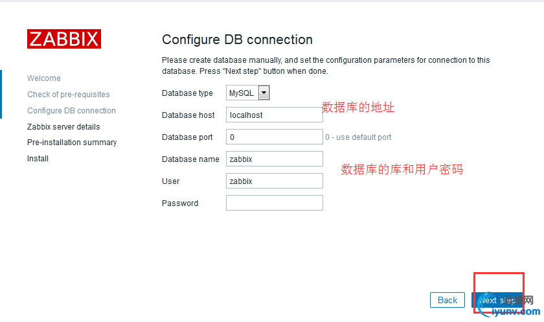This screenshot has height=322, width=544.
Task: Open Zabbix server details step
Action: point(63,127)
